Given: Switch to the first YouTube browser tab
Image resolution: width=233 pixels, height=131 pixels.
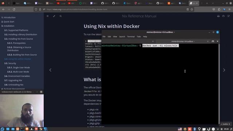Looking at the screenshot, I should (61, 3).
